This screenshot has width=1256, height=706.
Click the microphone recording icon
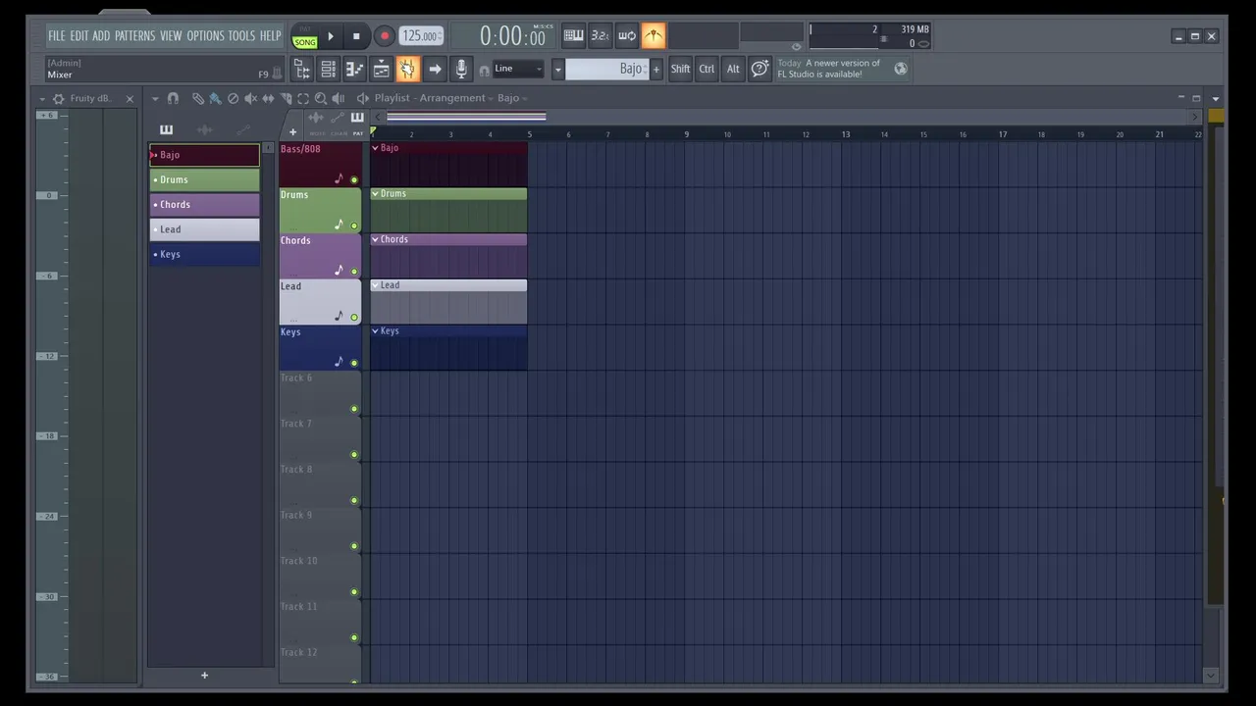pyautogui.click(x=461, y=69)
